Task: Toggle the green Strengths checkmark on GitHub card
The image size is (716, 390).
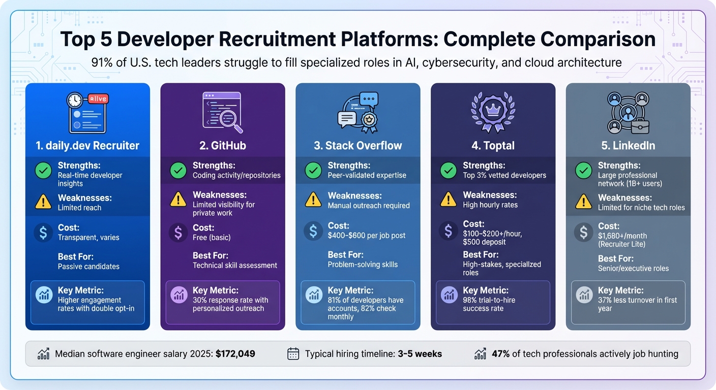Action: coord(178,170)
